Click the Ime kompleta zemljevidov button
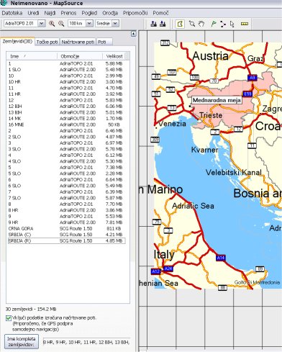 [22, 342]
